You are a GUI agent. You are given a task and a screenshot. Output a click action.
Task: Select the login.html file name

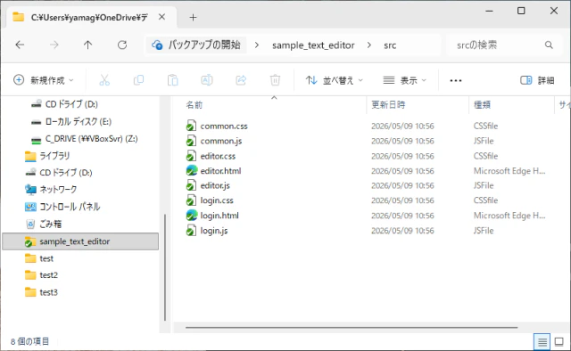219,216
